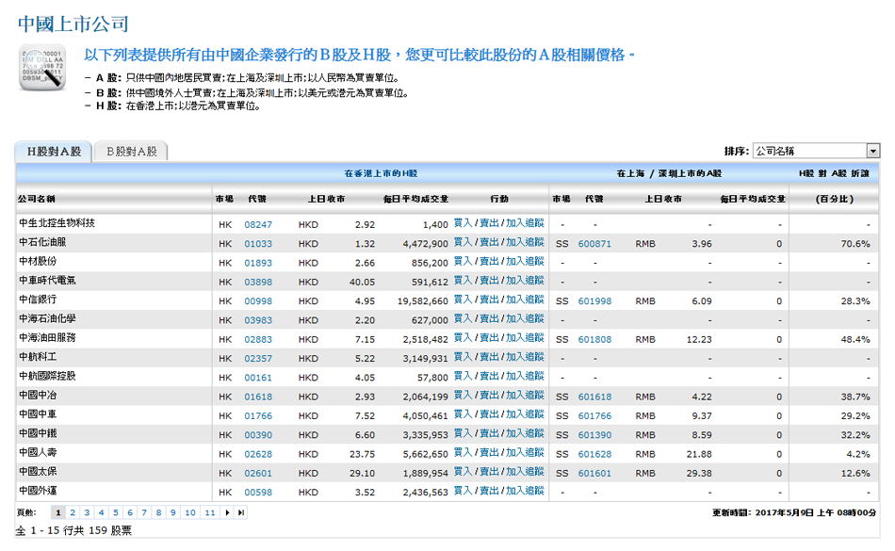895x551 pixels.
Task: Open stock code 00998 link
Action: point(258,301)
